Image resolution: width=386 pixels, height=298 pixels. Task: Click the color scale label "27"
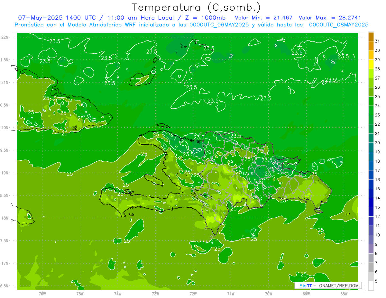378,78
